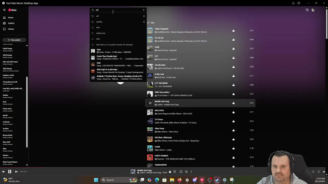Like the song 'OMG feat pusha t'
Viewport: 328px width, 184px height.
pyautogui.click(x=233, y=94)
